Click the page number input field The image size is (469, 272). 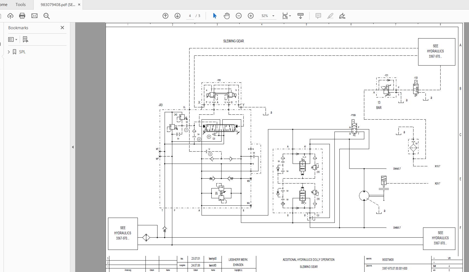click(x=190, y=16)
